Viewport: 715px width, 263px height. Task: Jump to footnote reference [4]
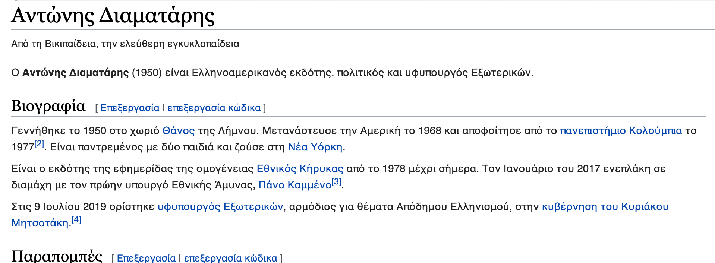76,220
